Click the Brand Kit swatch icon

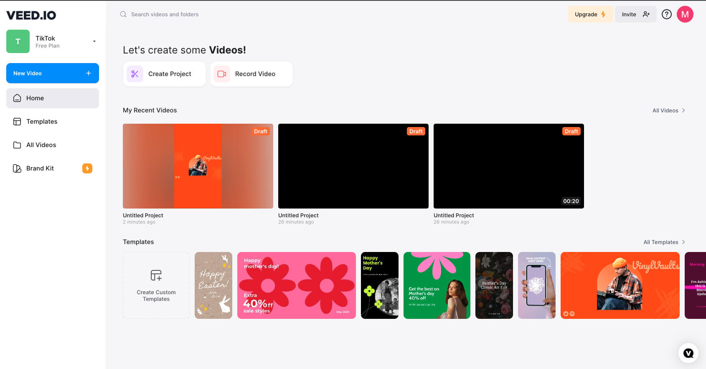point(17,168)
